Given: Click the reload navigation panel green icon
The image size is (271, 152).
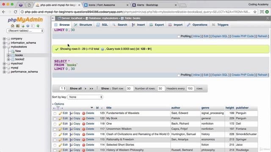Looking at the screenshot, I should coord(38,26).
